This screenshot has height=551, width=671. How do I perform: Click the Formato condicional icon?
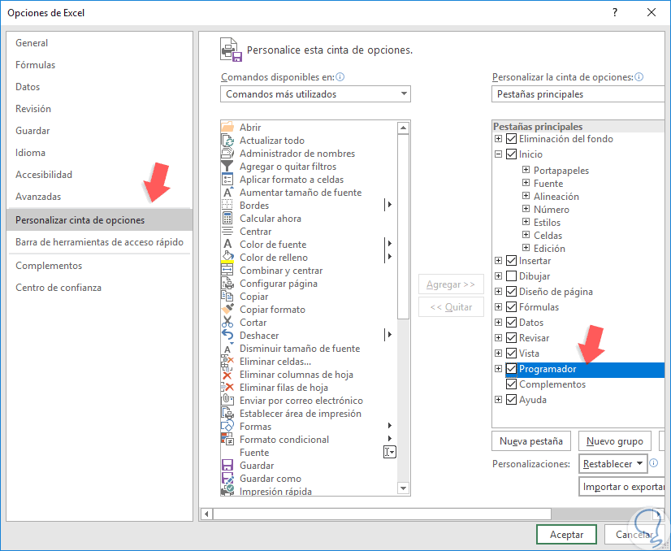pyautogui.click(x=227, y=440)
